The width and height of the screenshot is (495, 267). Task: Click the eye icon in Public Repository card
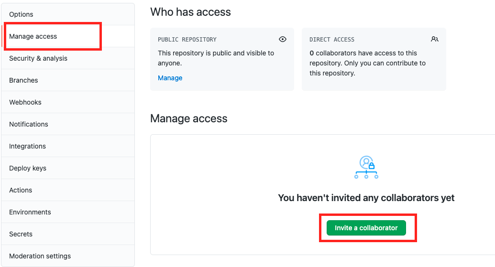coord(283,39)
